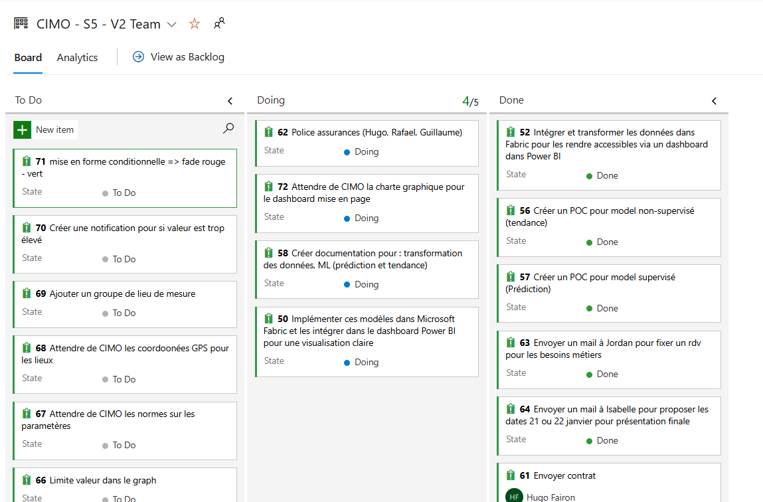Collapse the Done column with its chevron
The width and height of the screenshot is (763, 502).
coord(715,101)
